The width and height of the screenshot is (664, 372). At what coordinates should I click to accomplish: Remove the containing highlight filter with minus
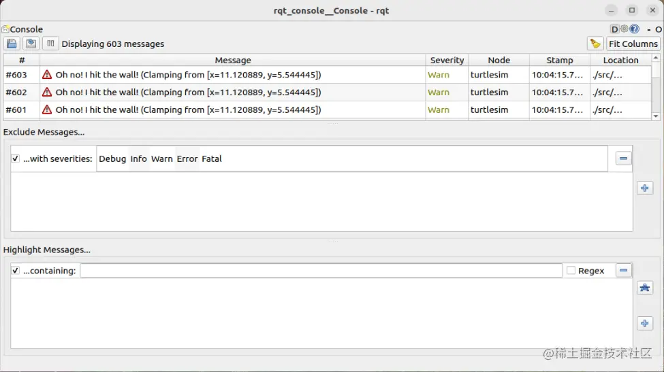click(x=623, y=271)
